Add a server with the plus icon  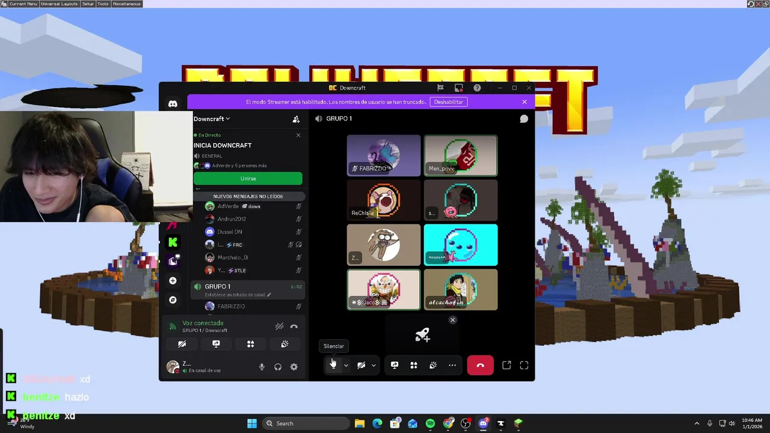tap(173, 280)
